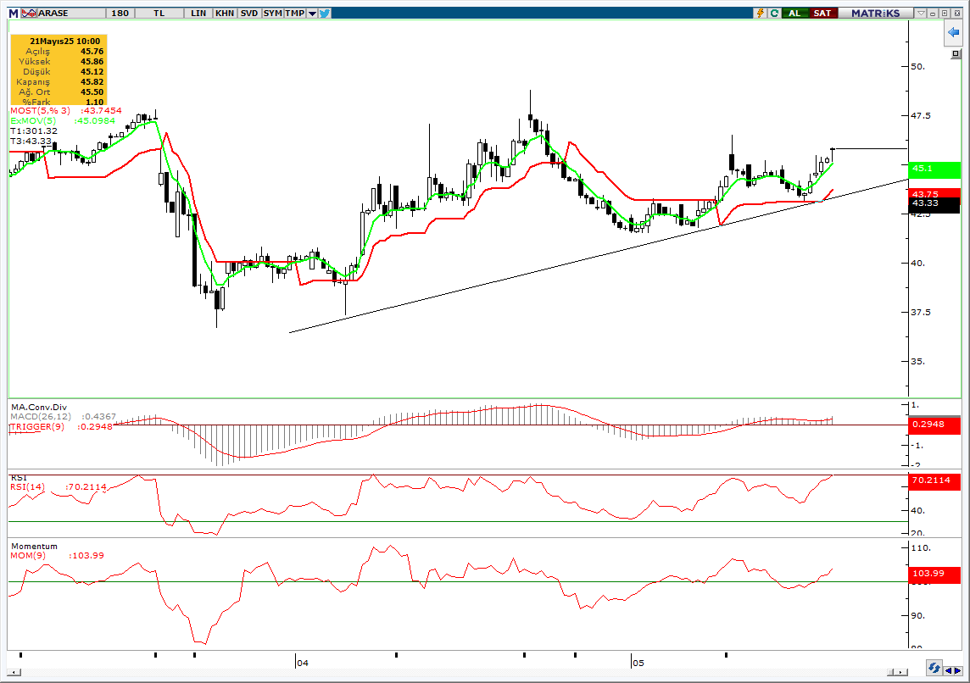
Task: Click the MATRIKS logo button
Action: (875, 13)
